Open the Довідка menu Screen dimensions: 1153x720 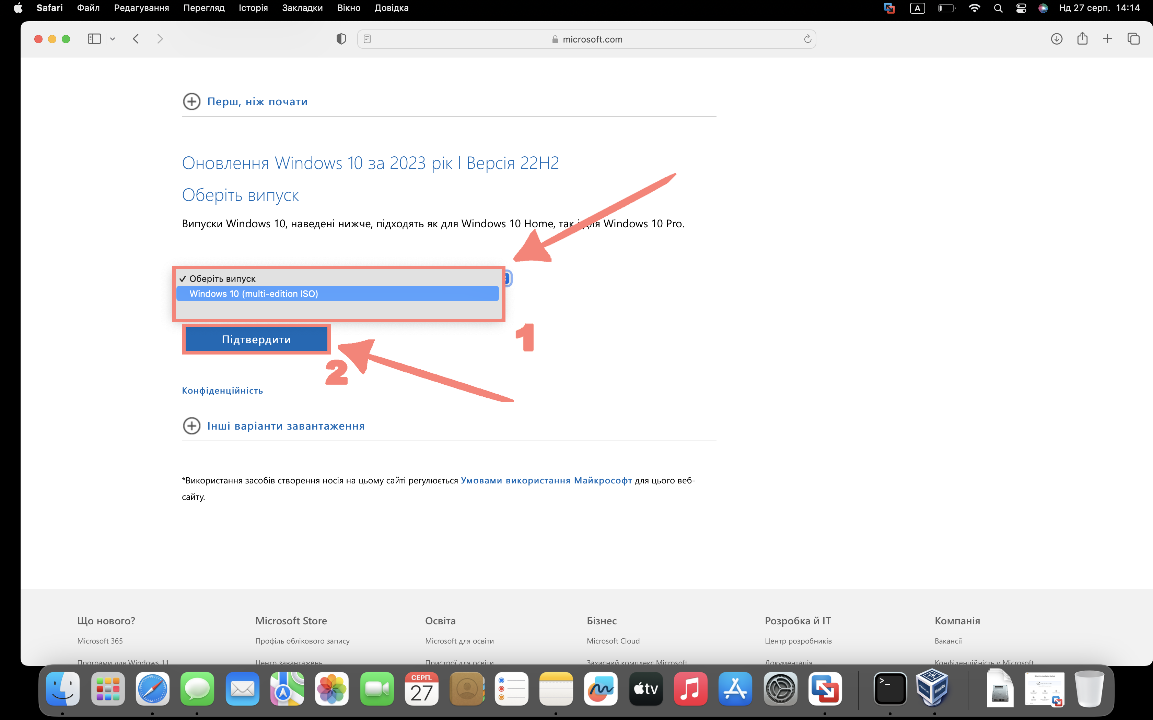391,8
